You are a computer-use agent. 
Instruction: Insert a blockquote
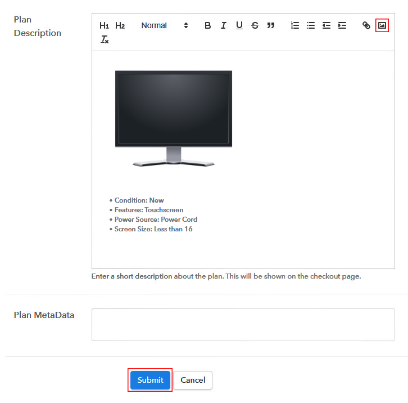[271, 25]
